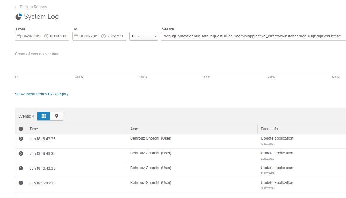Click the From time clock icon
This screenshot has height=198, width=346.
click(x=46, y=36)
